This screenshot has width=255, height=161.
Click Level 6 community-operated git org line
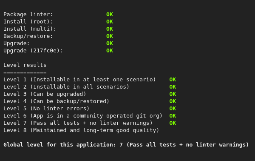click(x=83, y=116)
